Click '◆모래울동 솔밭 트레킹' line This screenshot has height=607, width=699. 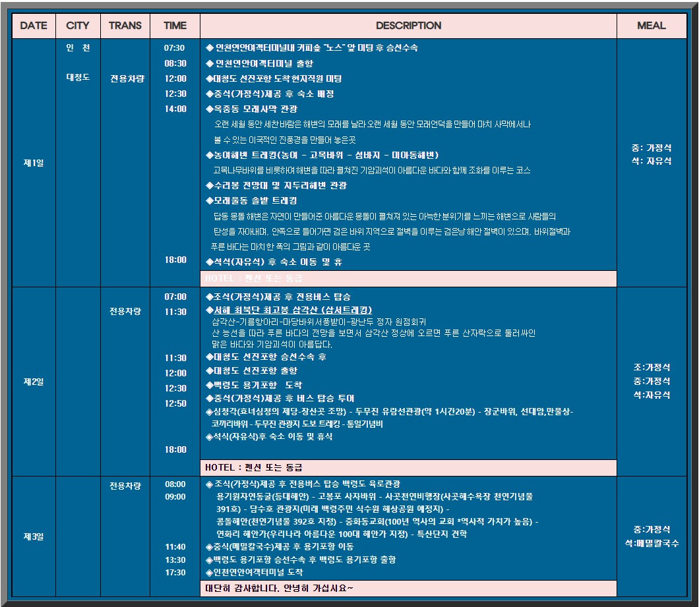click(x=251, y=200)
